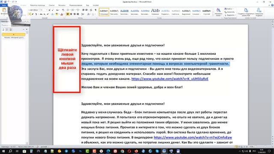Switch to the Ссылки tab

51,5
